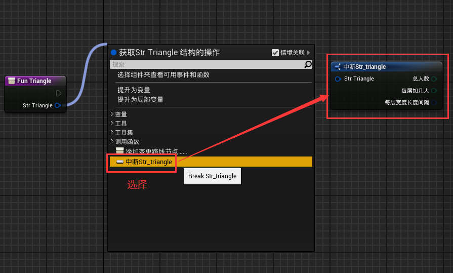This screenshot has height=273, width=453.
Task: Click the 总人数 label
Action: (421, 79)
